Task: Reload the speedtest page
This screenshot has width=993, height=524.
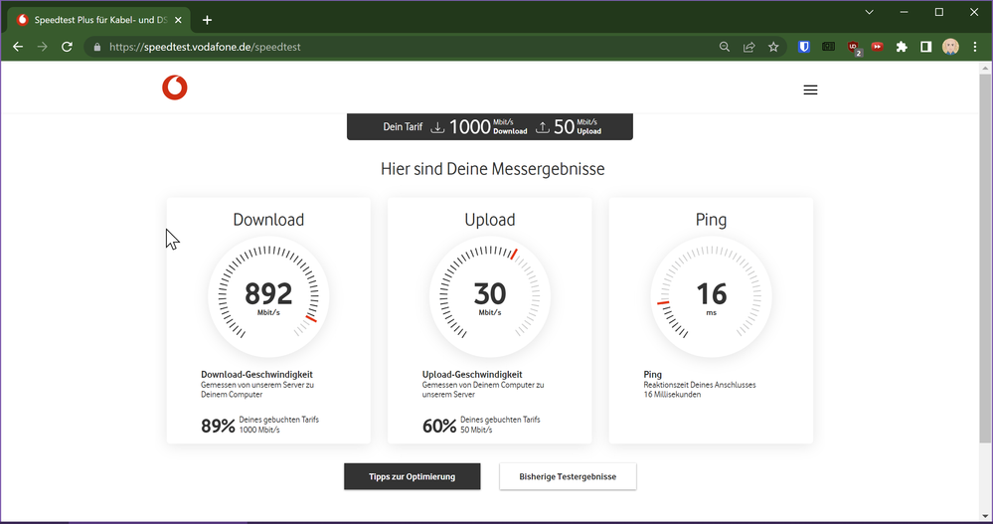Action: 67,47
